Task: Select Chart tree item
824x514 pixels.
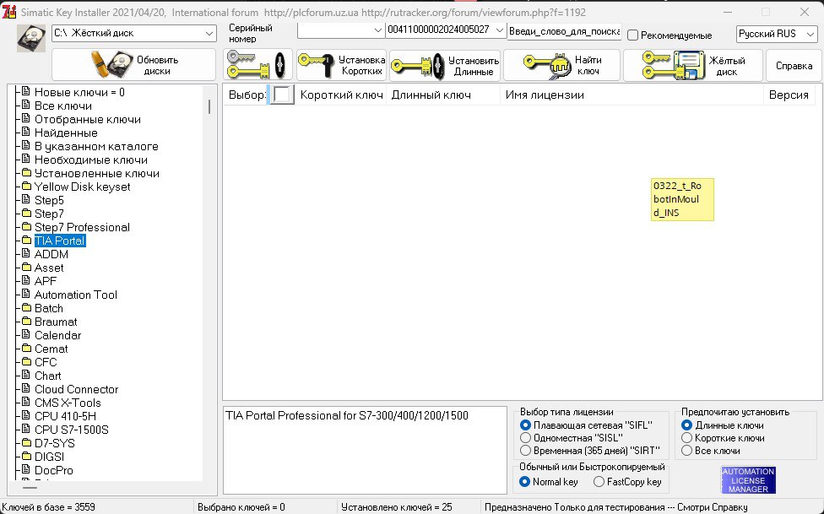Action: click(48, 376)
